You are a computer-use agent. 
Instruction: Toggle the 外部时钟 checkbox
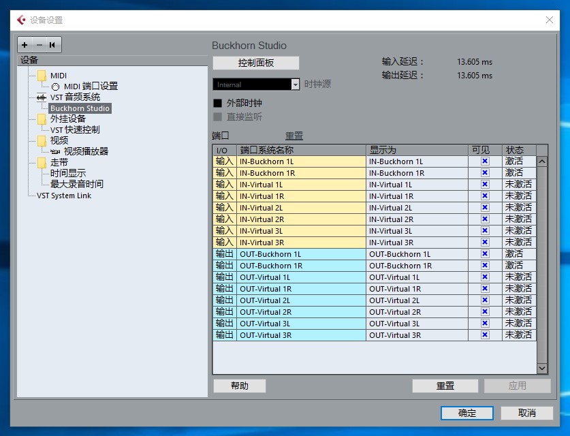[x=217, y=104]
